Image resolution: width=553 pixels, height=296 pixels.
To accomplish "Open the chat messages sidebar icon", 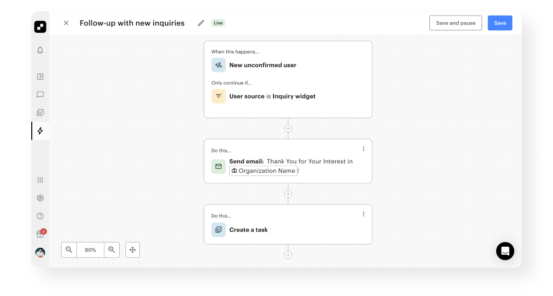I will click(40, 95).
